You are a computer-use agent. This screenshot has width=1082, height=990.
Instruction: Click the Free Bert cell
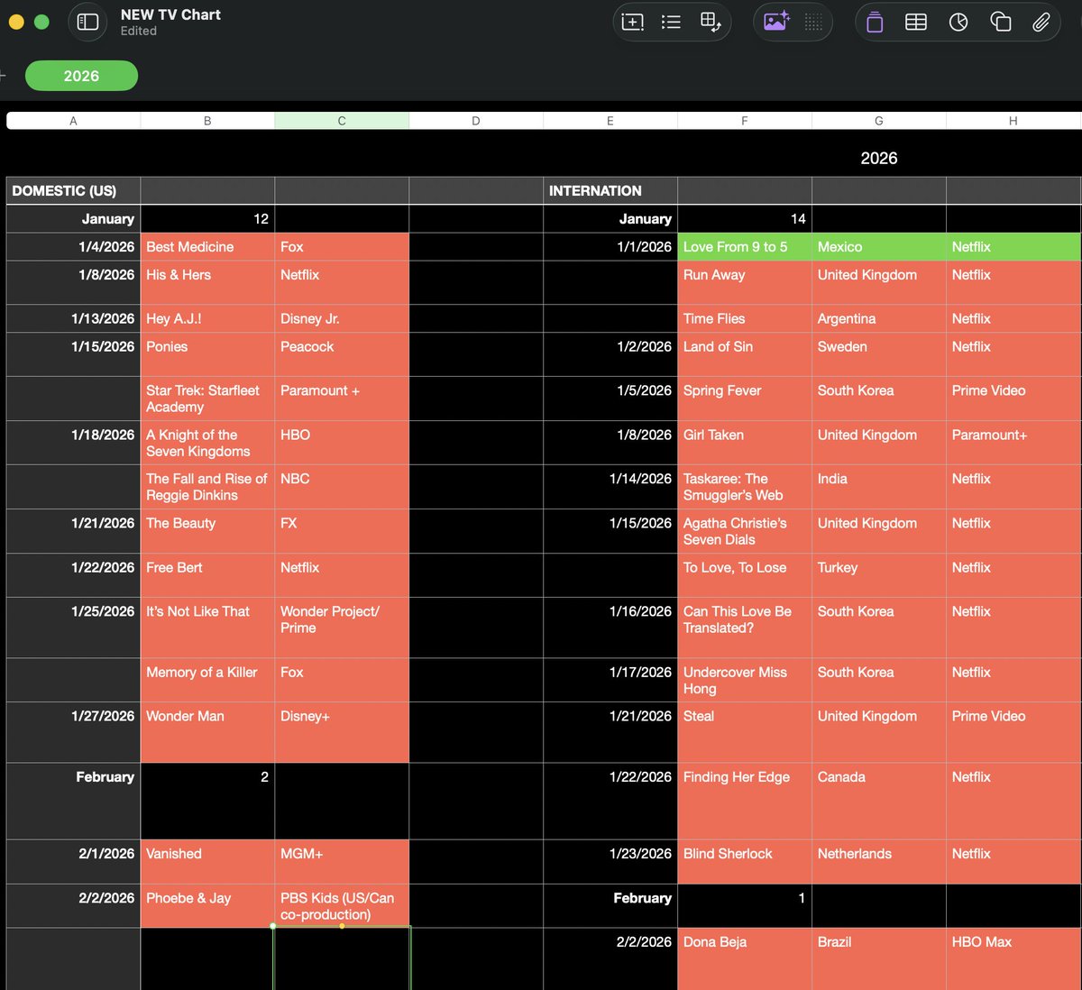[207, 575]
